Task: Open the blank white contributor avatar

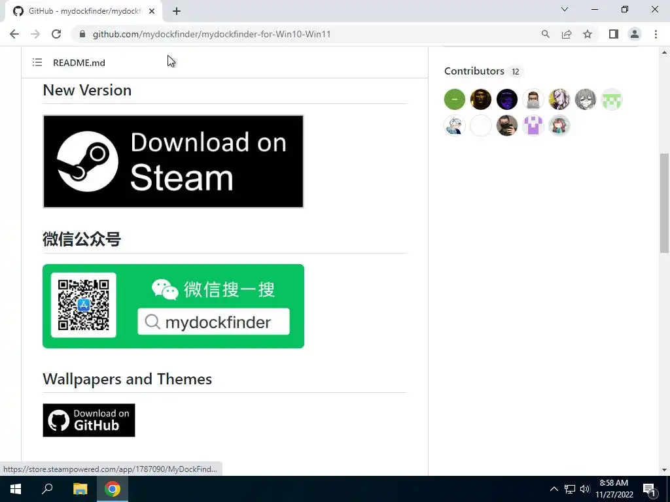Action: (481, 125)
